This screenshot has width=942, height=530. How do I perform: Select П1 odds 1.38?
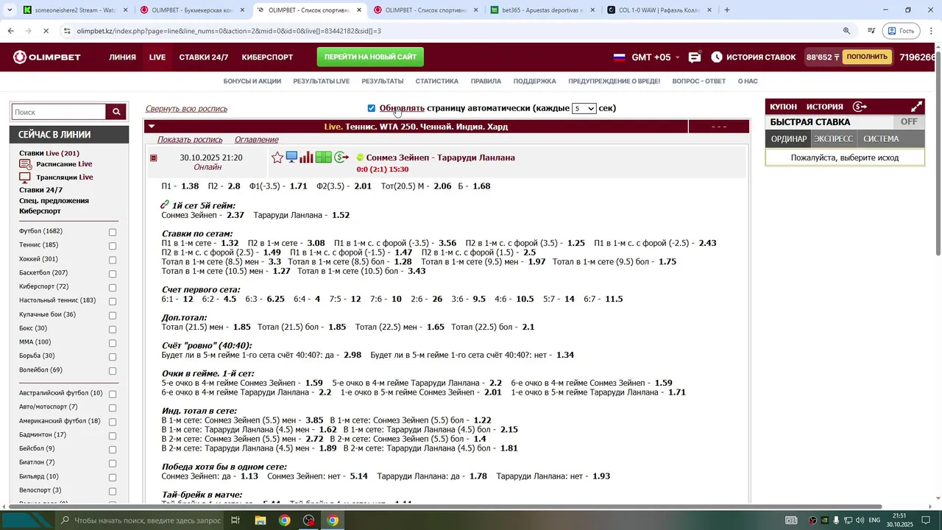190,186
